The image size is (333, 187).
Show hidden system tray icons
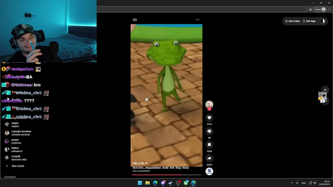(x=292, y=183)
